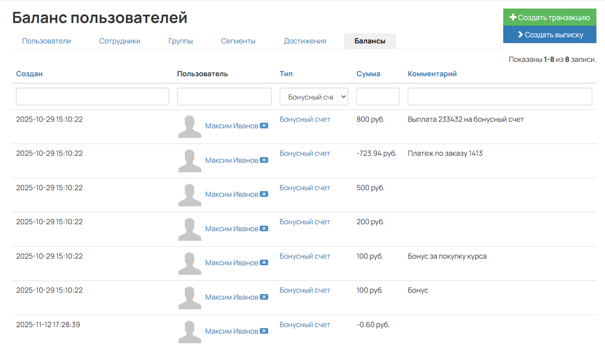Open Максим Иванов in the Платеж по заказу 1413 row
The image size is (605, 348).
coord(231,160)
